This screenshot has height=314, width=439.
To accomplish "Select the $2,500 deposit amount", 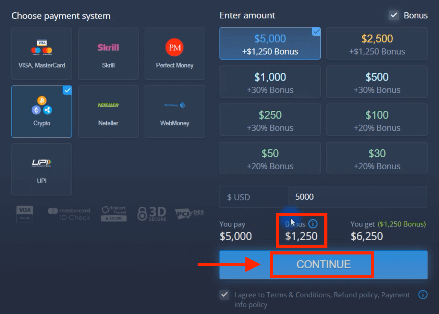I will pos(376,43).
